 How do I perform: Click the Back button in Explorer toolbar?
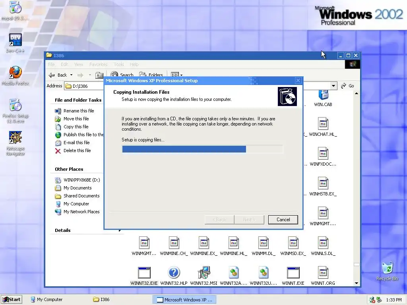pyautogui.click(x=58, y=75)
